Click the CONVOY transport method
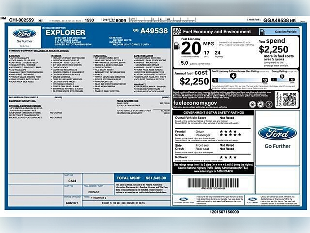 pyautogui.click(x=72, y=203)
